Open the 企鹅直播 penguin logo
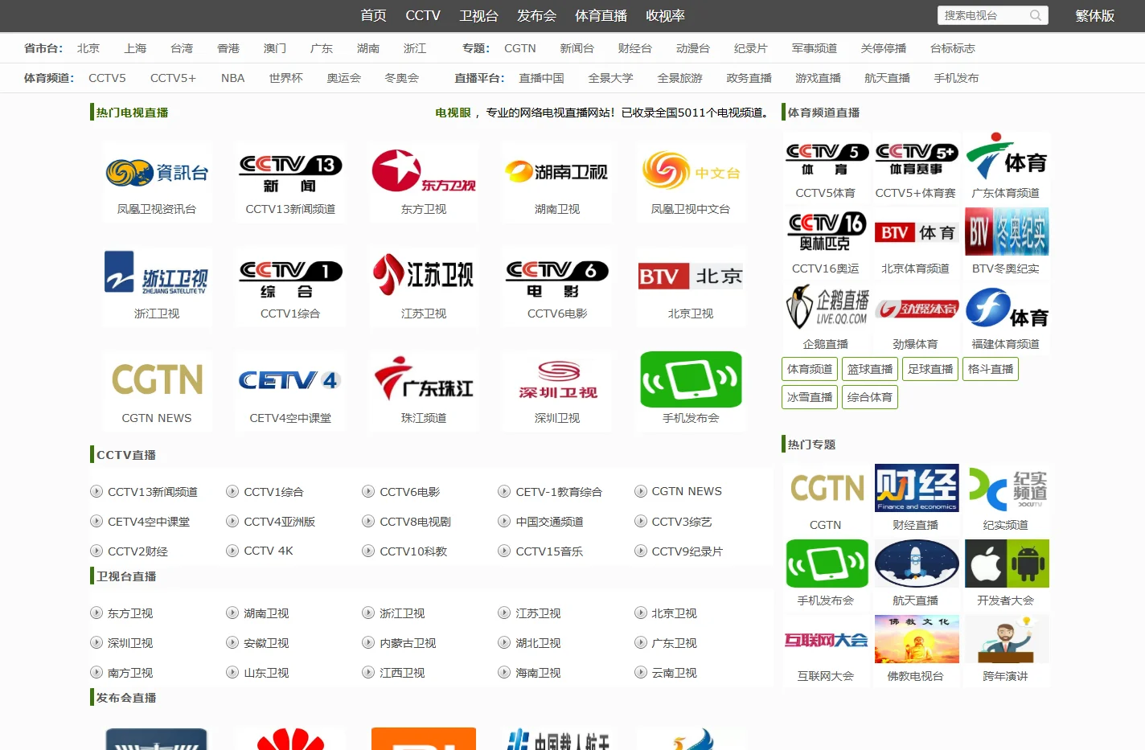The image size is (1145, 750). click(x=826, y=307)
